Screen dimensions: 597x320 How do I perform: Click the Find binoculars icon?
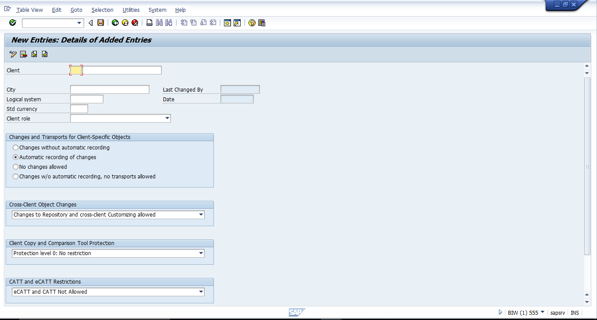coord(159,23)
